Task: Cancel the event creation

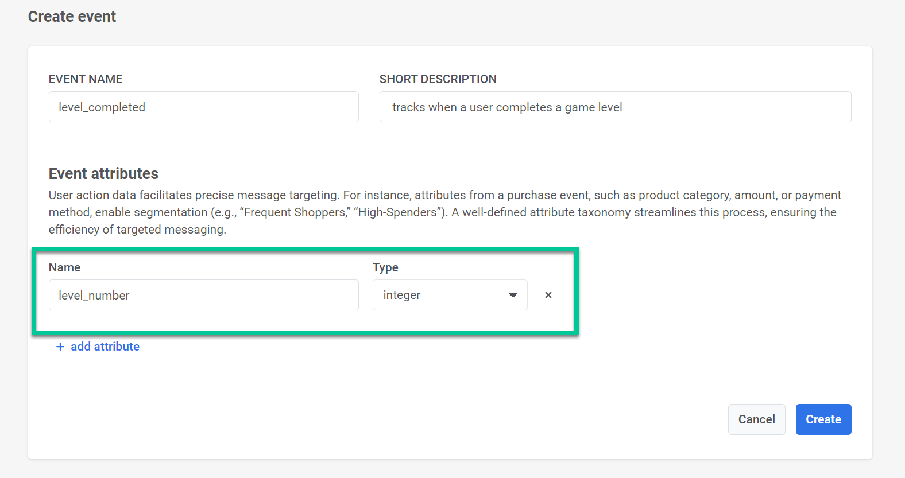Action: point(756,419)
